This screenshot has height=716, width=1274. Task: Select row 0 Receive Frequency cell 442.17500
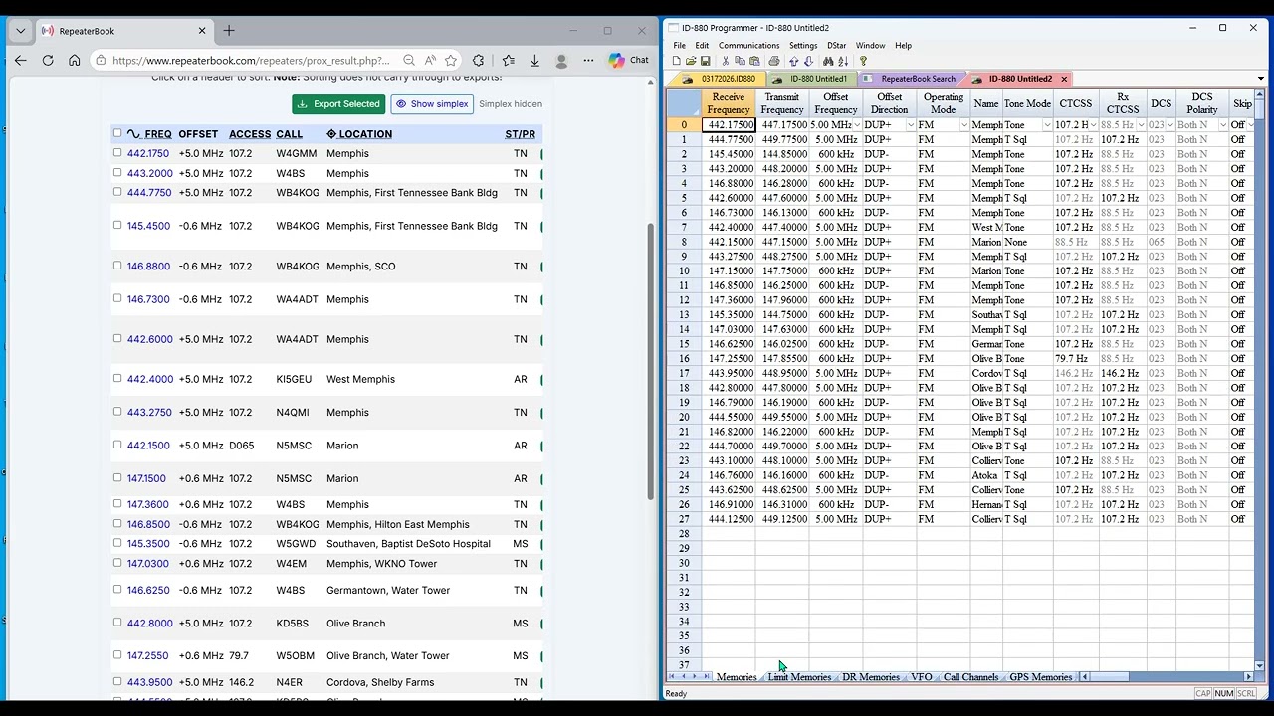tap(729, 125)
